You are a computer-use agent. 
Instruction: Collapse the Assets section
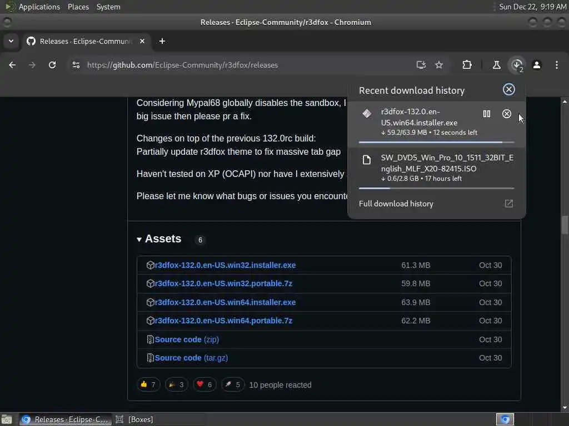pos(139,240)
